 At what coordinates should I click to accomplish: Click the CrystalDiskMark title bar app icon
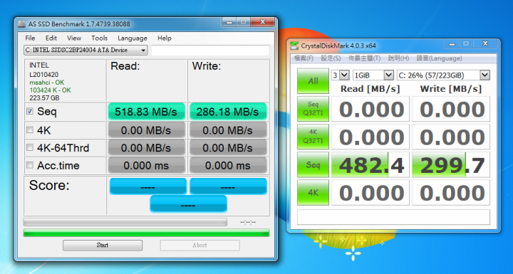pyautogui.click(x=294, y=46)
